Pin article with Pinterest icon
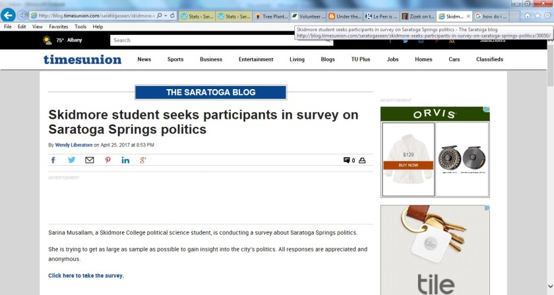Screen dimensions: 554x295 [x=108, y=160]
